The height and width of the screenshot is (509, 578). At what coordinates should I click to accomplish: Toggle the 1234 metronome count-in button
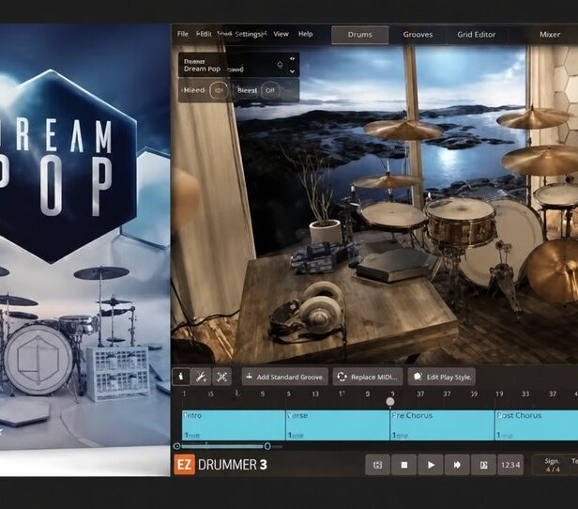(x=510, y=465)
